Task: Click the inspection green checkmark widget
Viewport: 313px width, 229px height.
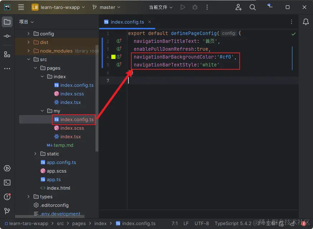Action: coord(293,34)
